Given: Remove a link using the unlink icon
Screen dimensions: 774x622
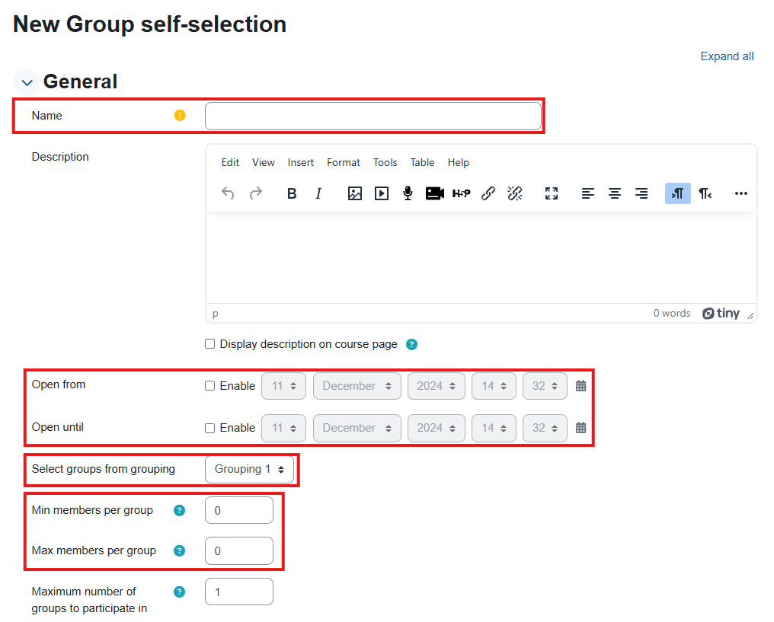Looking at the screenshot, I should [515, 193].
